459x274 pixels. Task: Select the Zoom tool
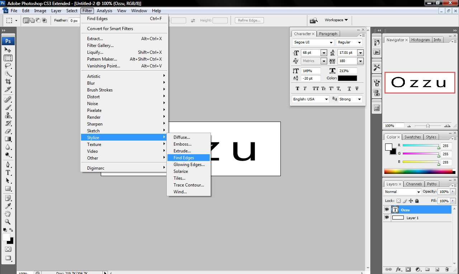[x=8, y=222]
